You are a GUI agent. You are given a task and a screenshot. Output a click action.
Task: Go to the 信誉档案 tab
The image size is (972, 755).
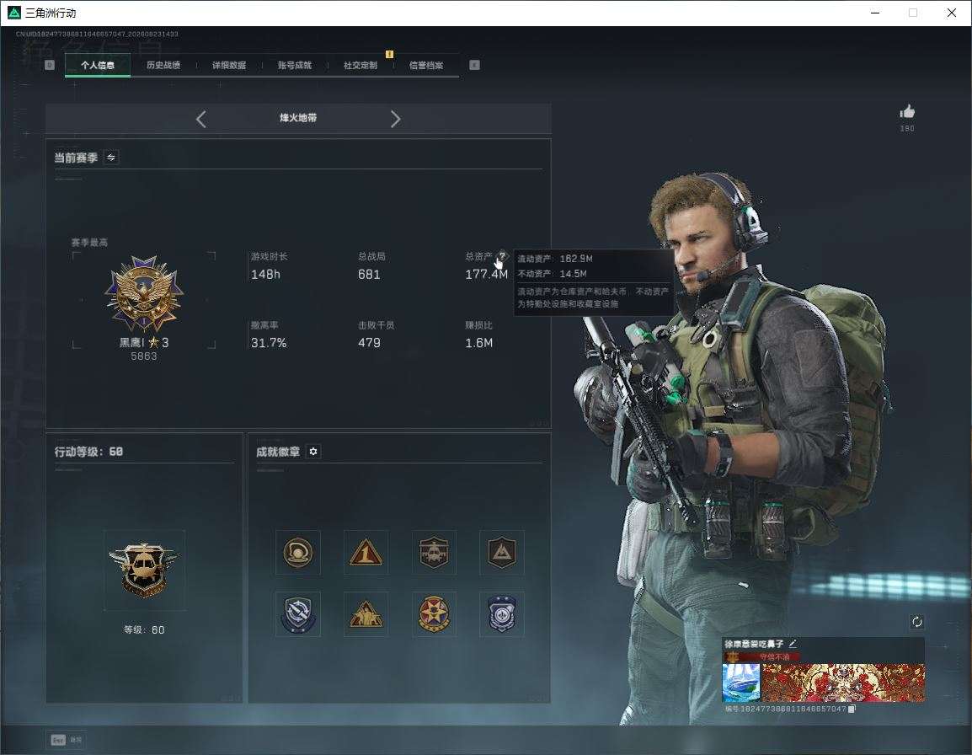click(x=426, y=65)
